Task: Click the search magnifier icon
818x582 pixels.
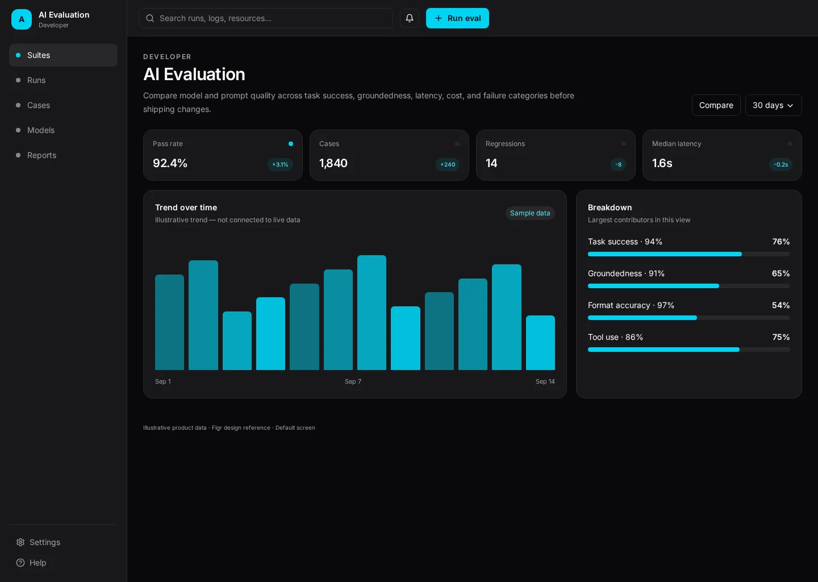Action: (150, 18)
